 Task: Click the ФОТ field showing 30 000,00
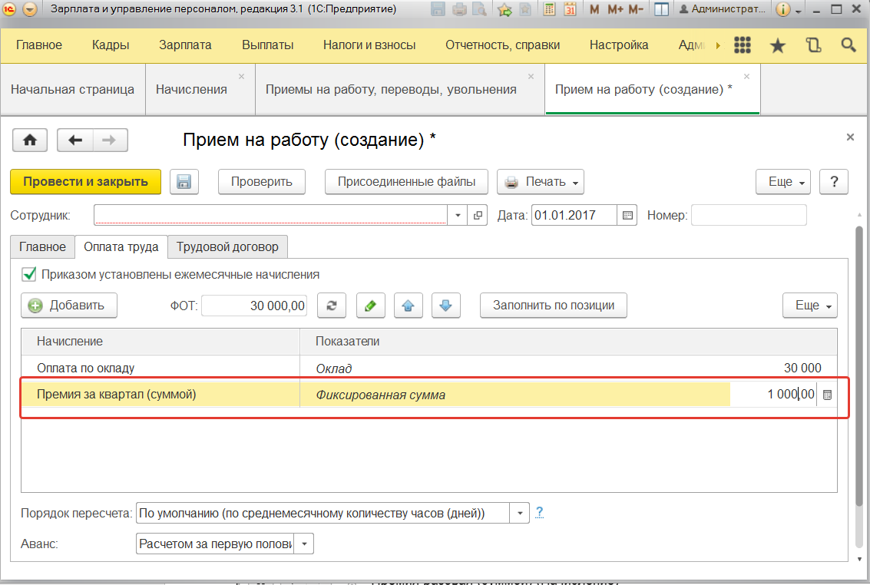pos(254,306)
